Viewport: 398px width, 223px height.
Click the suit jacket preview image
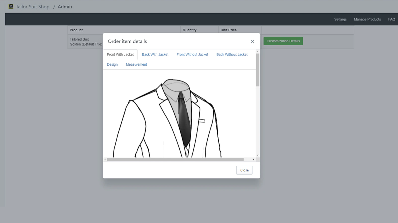167,118
